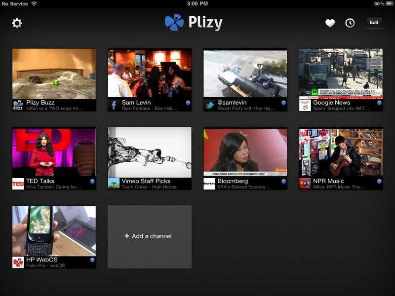Screen dimensions: 395x296
Task: Open the Sam Levin video thumbnail
Action: coord(150,73)
